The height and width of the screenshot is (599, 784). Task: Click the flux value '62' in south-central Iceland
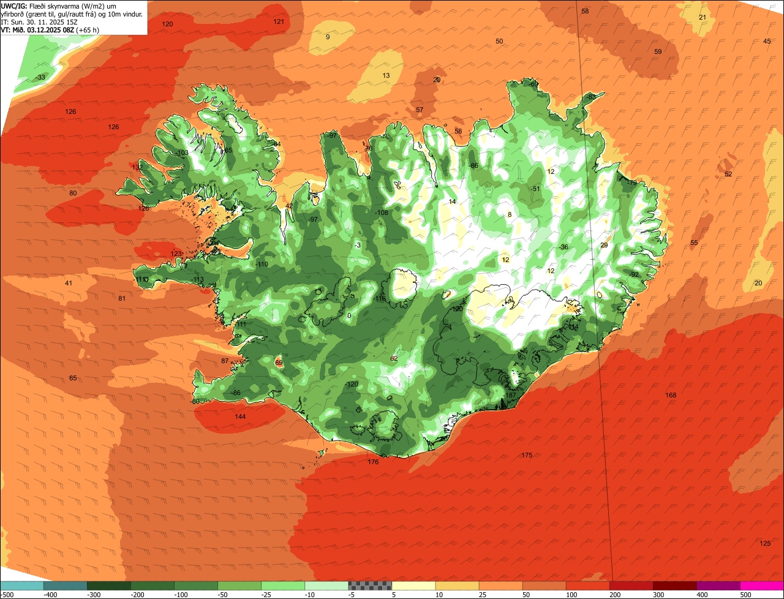click(x=394, y=358)
